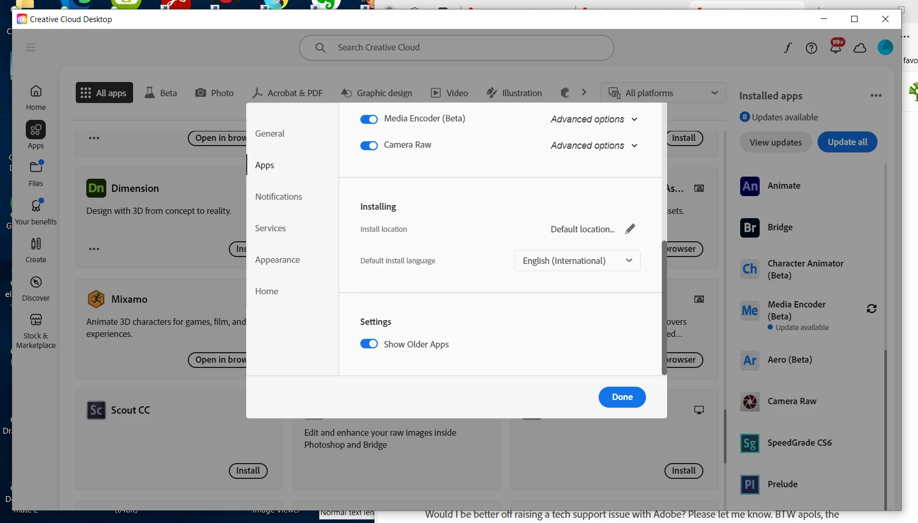Open Create in the sidebar
The height and width of the screenshot is (523, 918).
pyautogui.click(x=36, y=250)
